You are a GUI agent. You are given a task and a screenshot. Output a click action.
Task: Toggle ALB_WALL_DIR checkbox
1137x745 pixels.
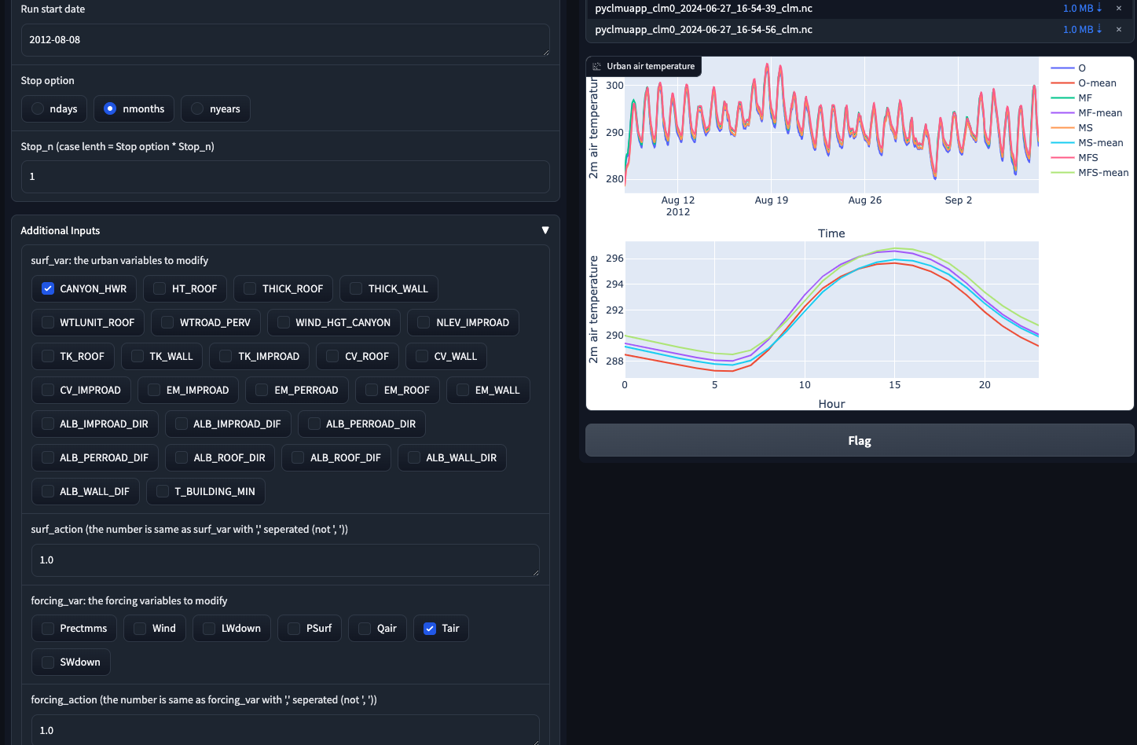tap(414, 457)
